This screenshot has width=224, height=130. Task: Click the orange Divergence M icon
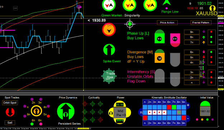159,56
